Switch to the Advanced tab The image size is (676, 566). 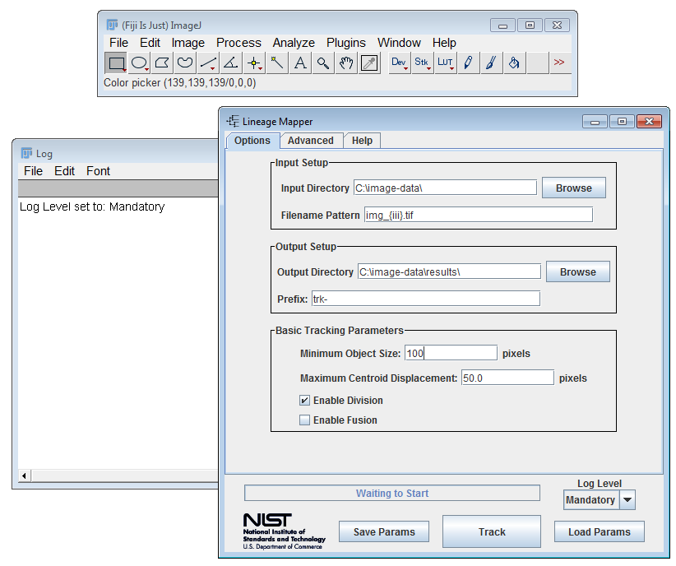click(312, 141)
